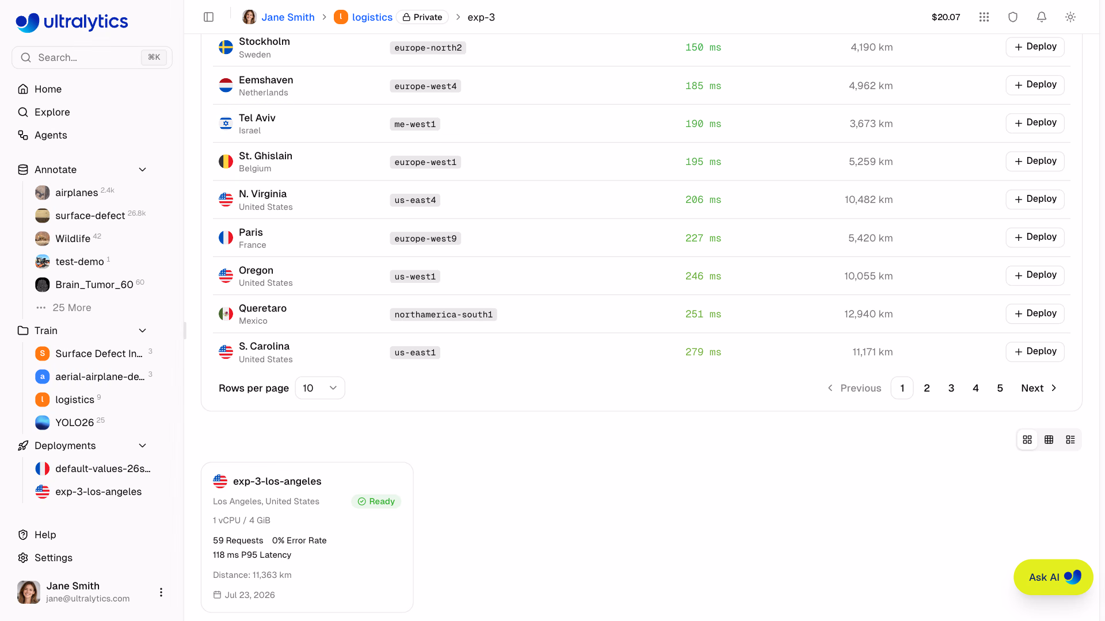Go to page 5
Viewport: 1105px width, 621px height.
(1000, 388)
